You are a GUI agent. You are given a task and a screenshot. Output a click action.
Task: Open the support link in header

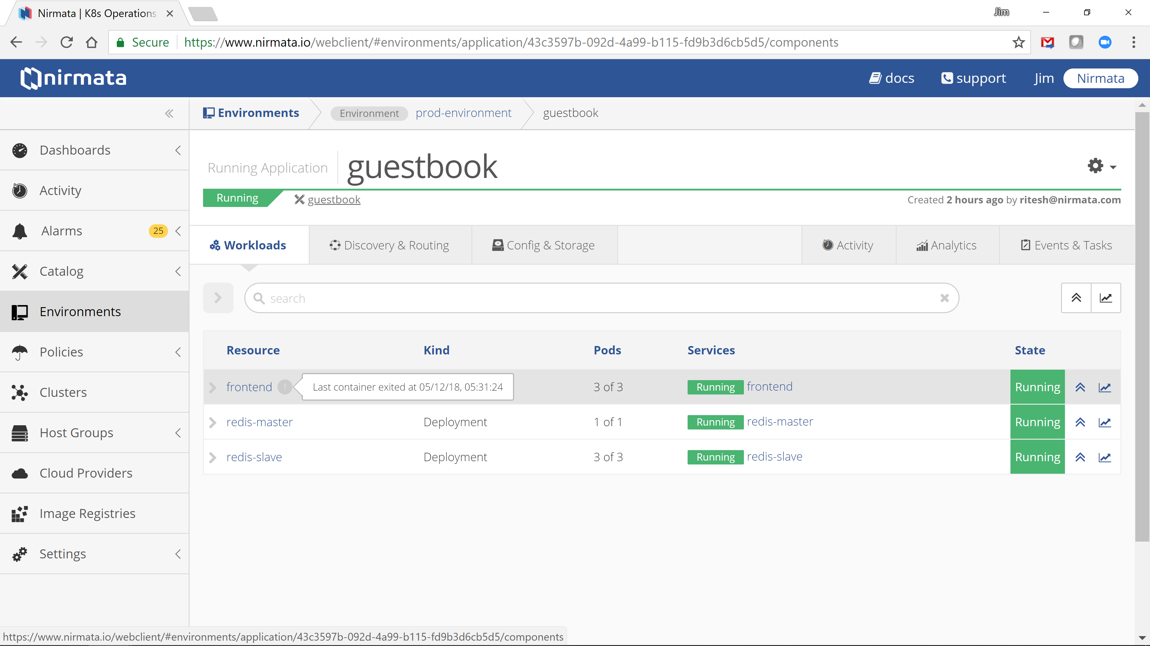tap(973, 78)
